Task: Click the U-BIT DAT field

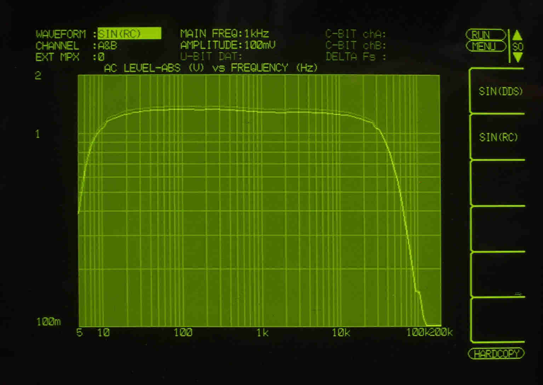Action: point(211,57)
